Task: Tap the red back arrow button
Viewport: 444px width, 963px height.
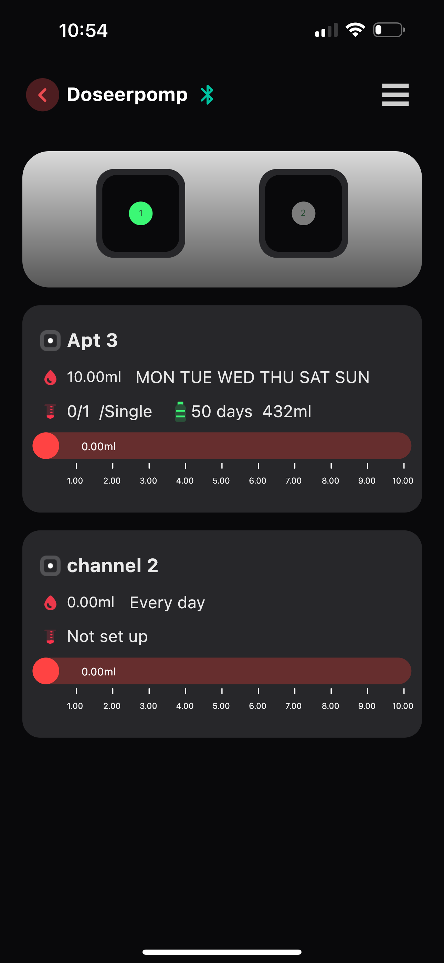Action: pyautogui.click(x=42, y=95)
